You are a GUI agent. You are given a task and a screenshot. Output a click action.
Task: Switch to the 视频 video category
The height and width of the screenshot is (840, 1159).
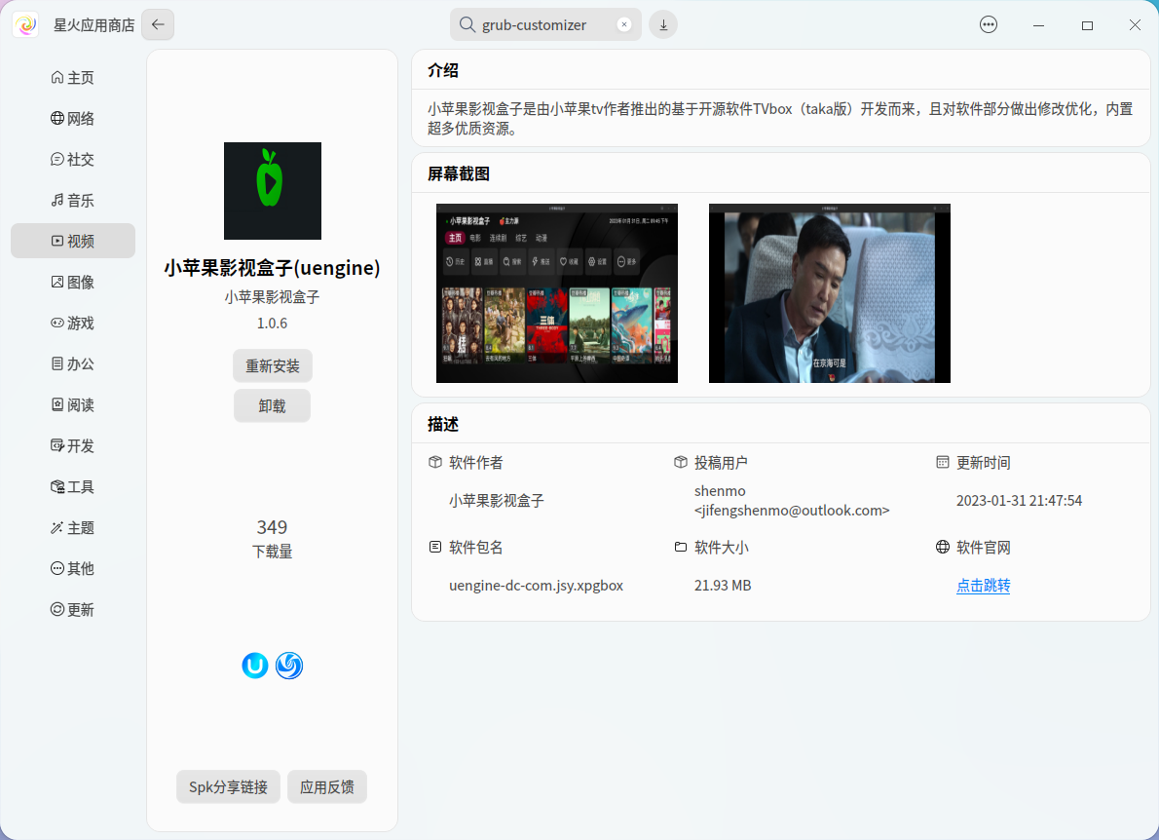(72, 241)
